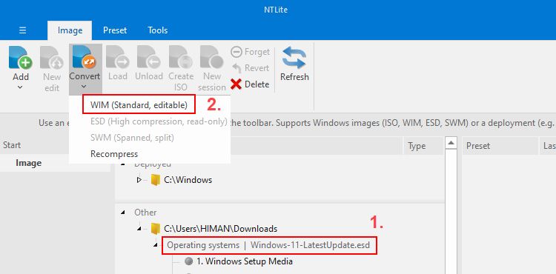Click the Load image icon
This screenshot has height=274, width=556.
tap(118, 57)
